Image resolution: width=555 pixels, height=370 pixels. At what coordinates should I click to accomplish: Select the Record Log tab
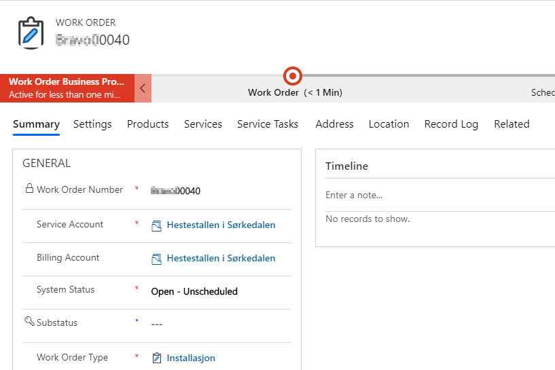click(x=451, y=124)
